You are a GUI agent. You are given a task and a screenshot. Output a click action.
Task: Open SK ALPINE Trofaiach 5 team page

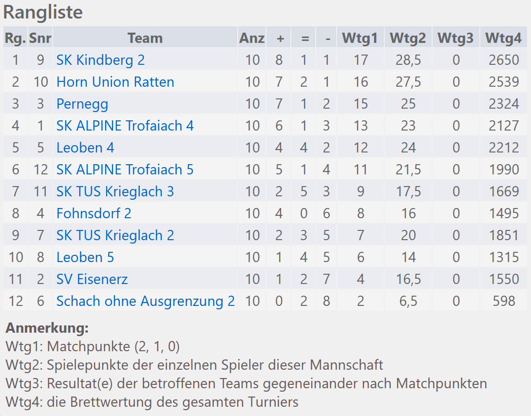[125, 170]
